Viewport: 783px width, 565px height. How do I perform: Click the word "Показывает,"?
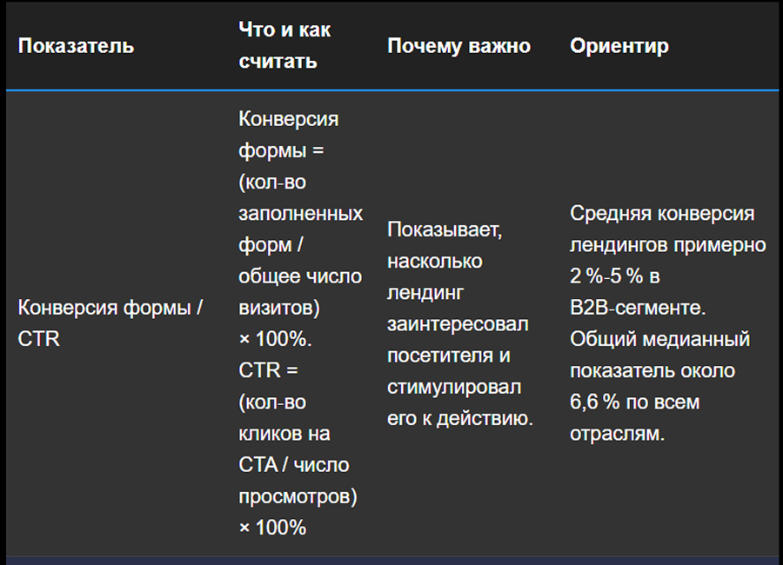[446, 229]
